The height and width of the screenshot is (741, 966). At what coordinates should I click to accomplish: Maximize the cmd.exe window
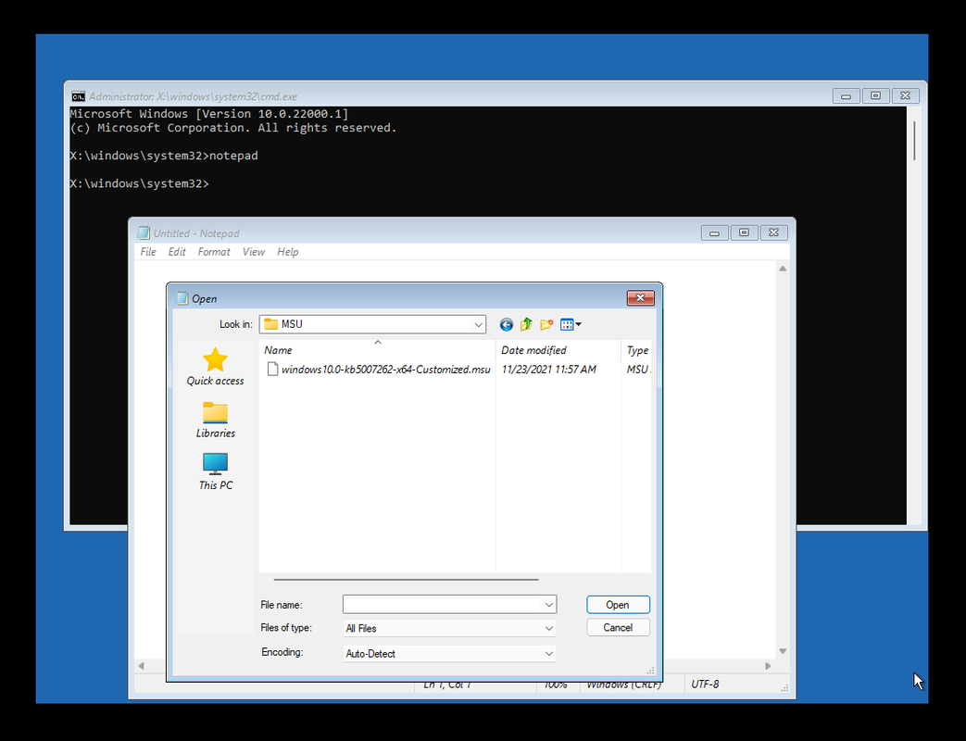point(875,96)
